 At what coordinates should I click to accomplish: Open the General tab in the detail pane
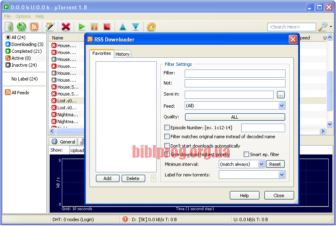point(63,141)
